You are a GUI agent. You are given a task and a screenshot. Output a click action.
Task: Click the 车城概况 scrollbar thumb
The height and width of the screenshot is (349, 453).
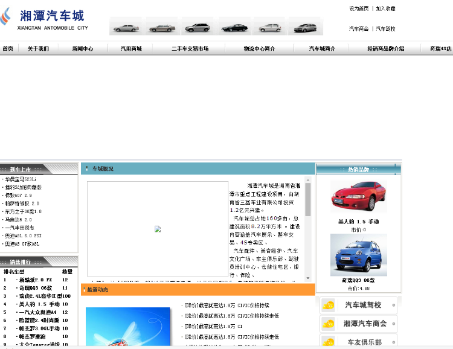308,199
